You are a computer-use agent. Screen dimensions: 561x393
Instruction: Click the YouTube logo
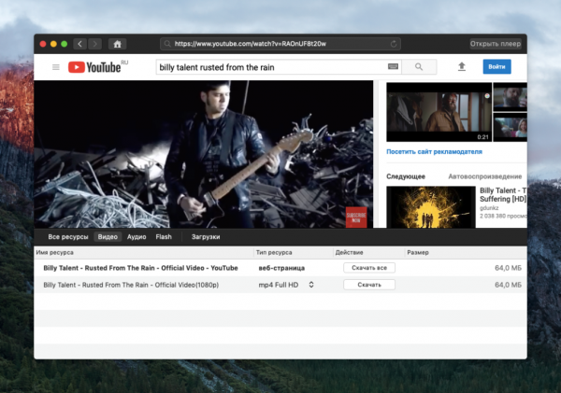tap(94, 67)
